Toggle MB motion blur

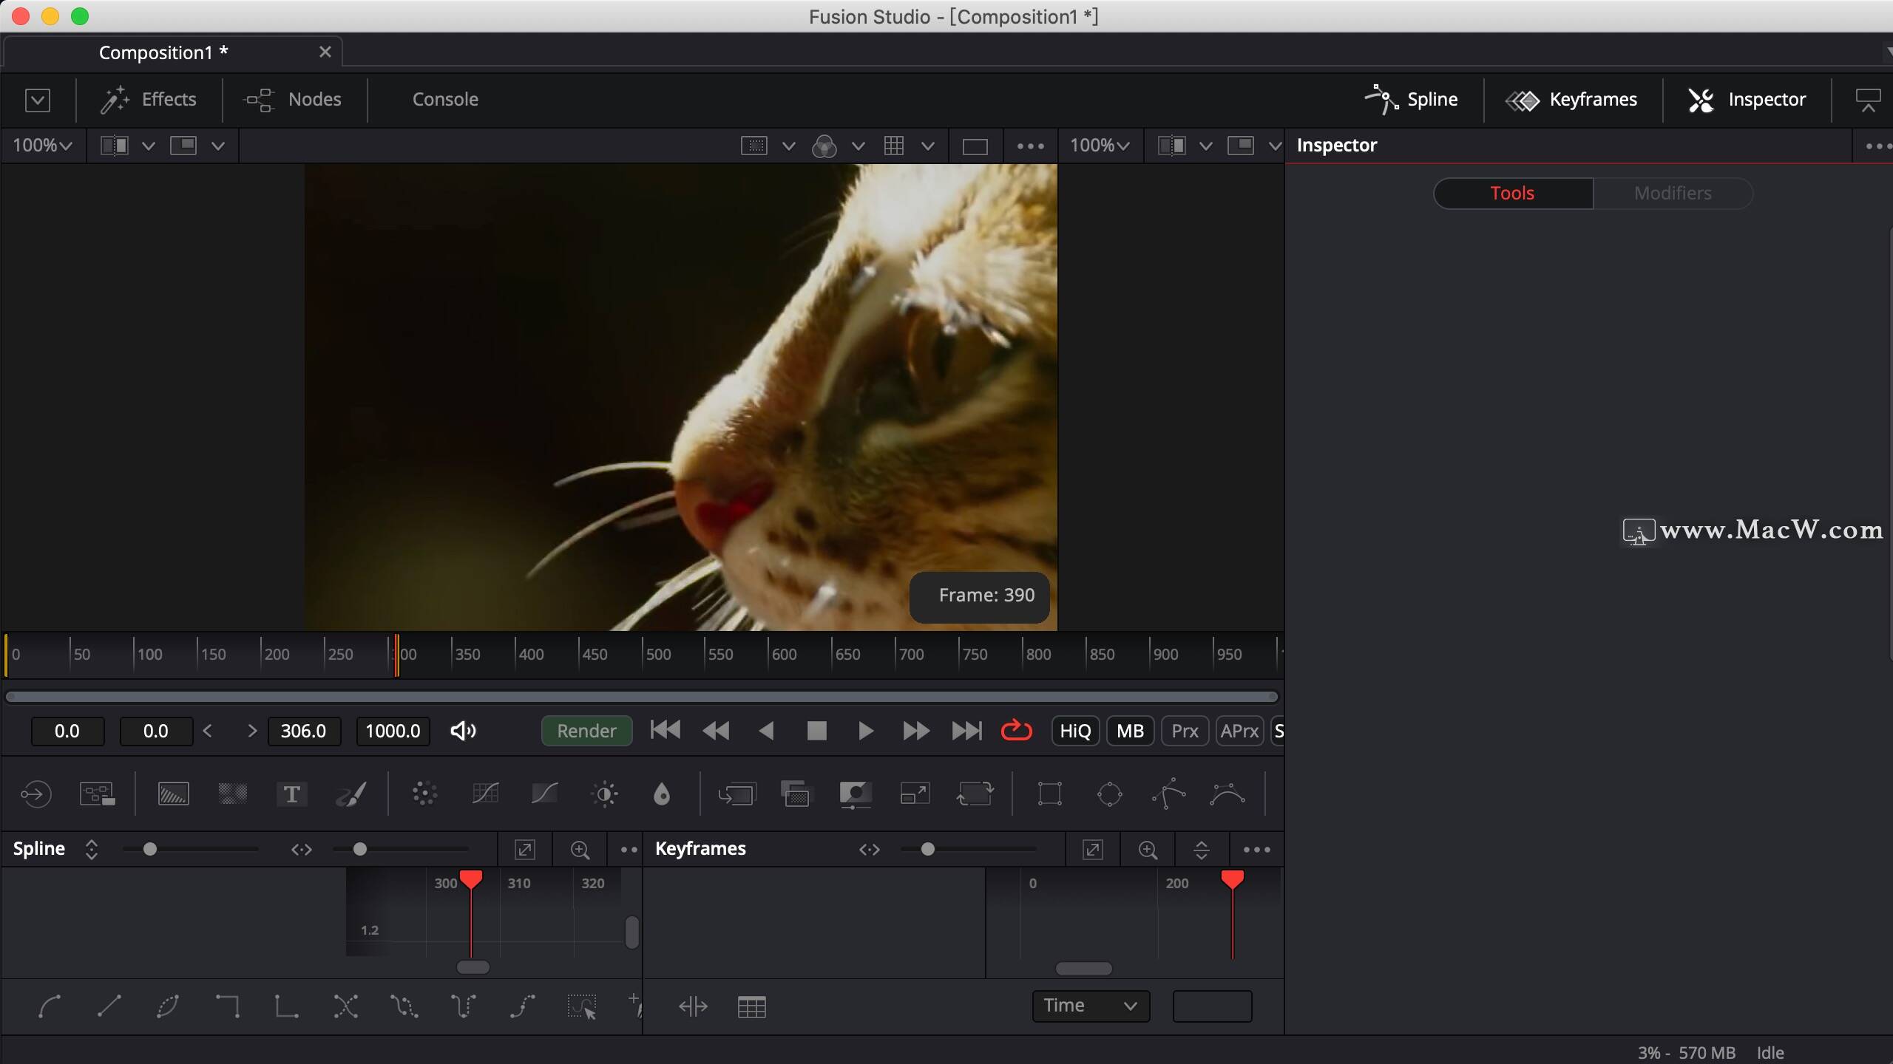1130,731
